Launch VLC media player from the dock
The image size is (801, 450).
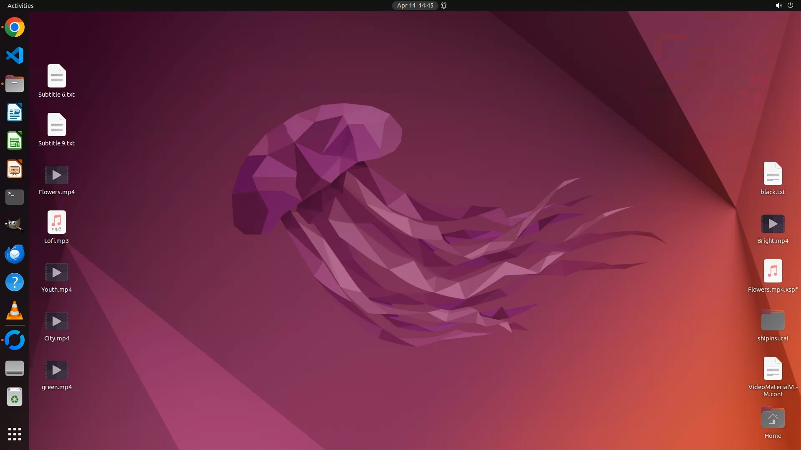click(15, 311)
